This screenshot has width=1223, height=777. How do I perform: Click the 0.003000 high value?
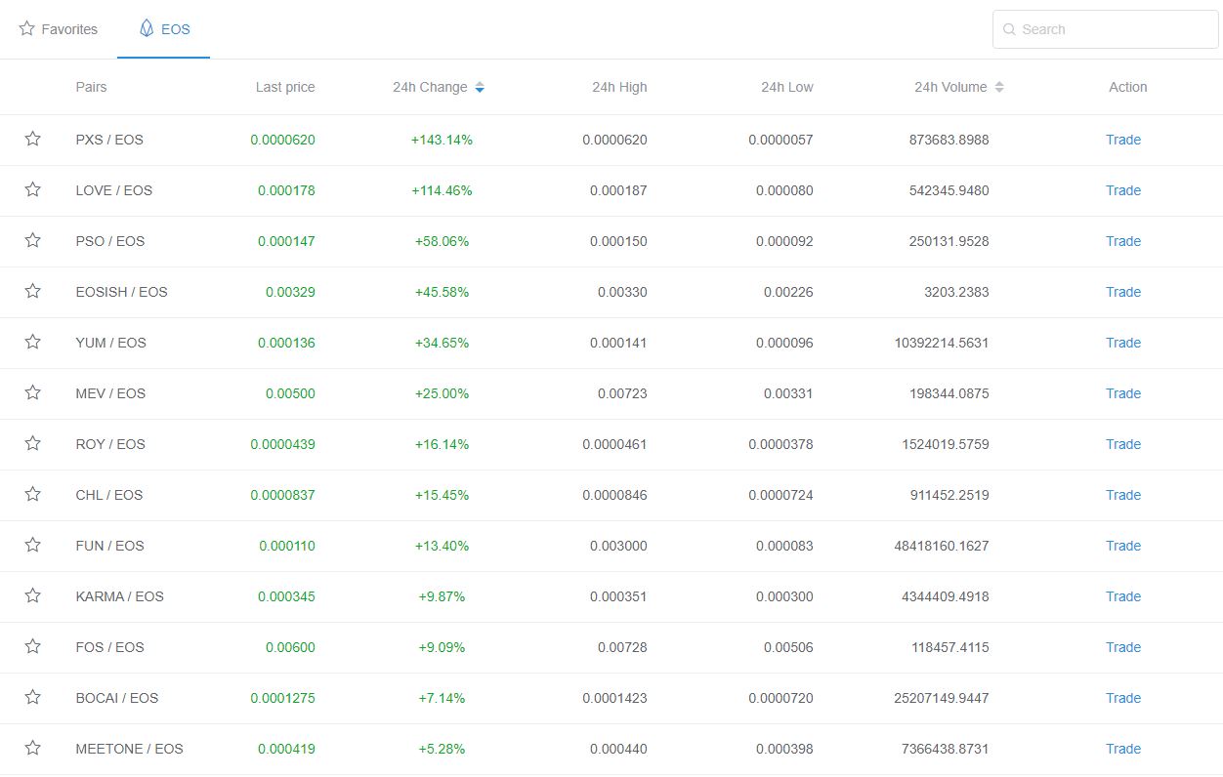618,546
